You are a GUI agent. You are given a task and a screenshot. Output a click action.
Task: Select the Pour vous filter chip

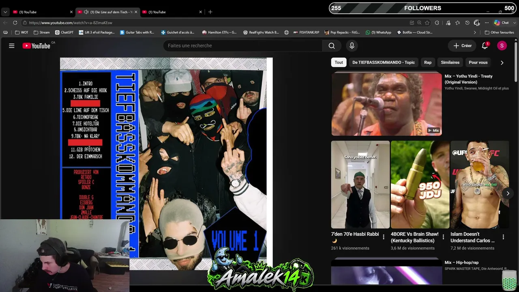pyautogui.click(x=478, y=62)
